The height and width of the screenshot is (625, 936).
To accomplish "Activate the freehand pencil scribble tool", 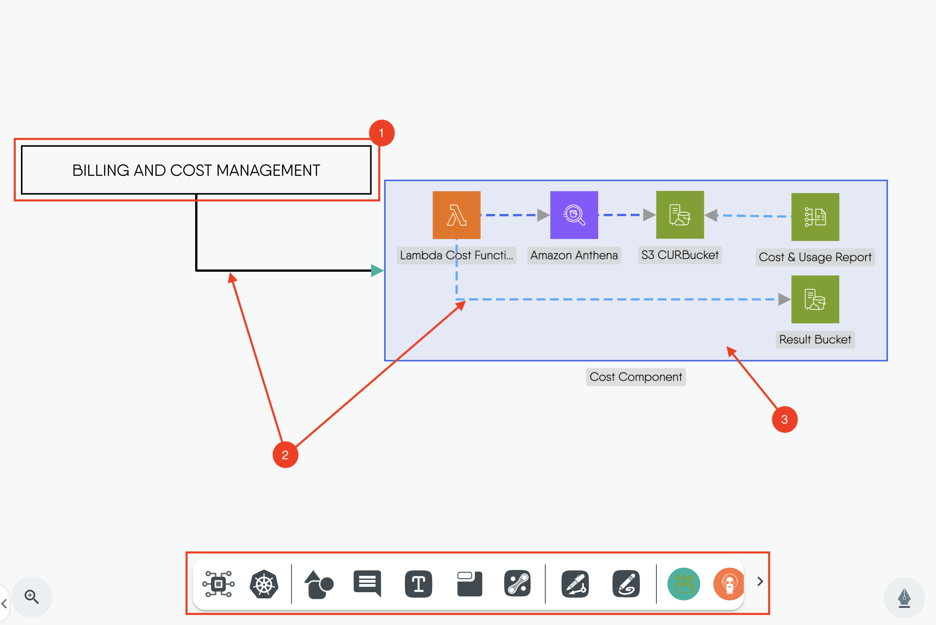I will (x=626, y=584).
